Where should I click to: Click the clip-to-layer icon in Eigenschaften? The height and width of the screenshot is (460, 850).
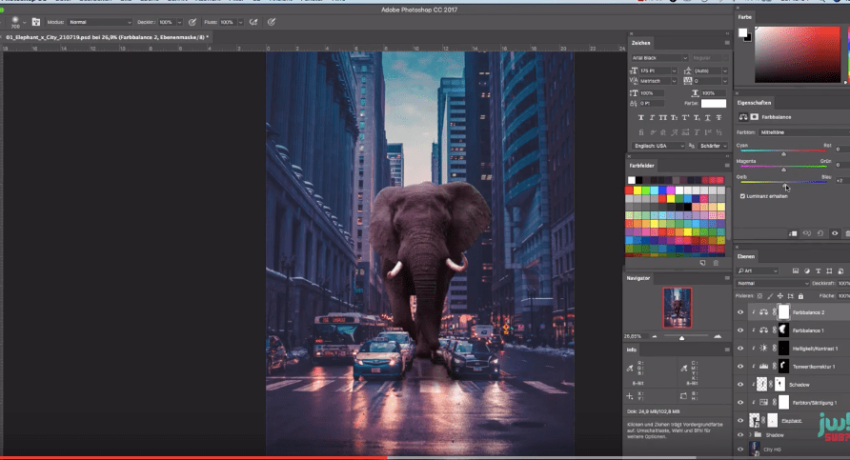click(x=793, y=232)
